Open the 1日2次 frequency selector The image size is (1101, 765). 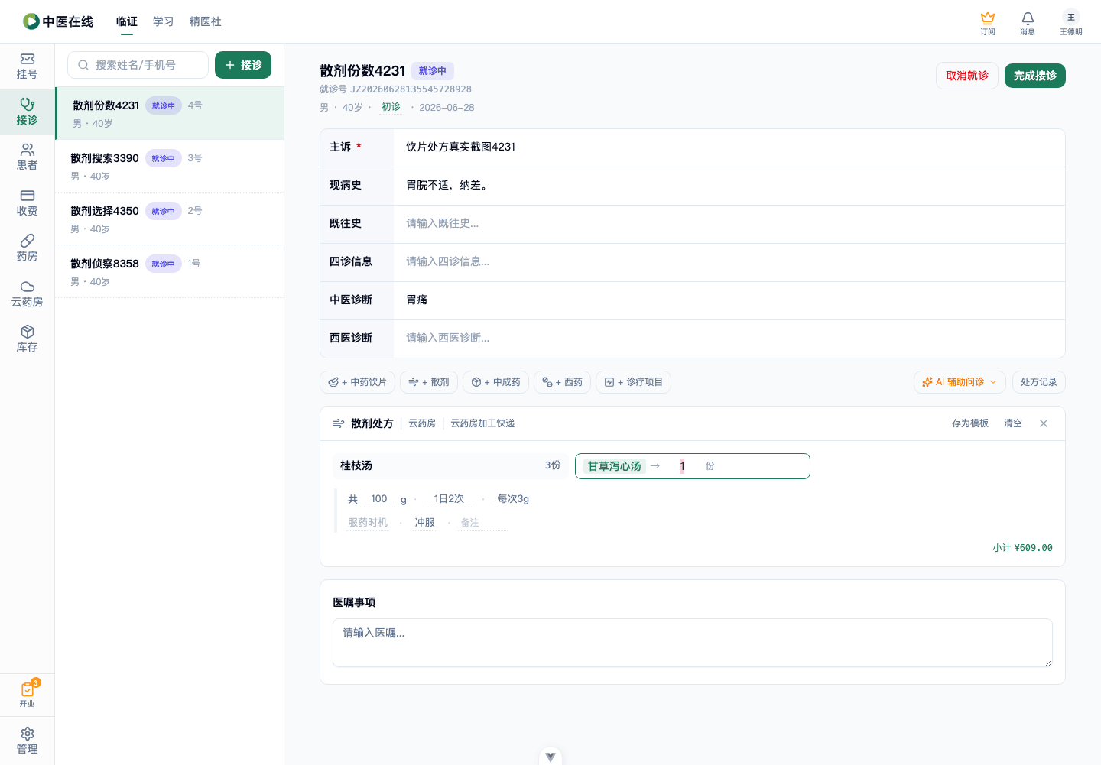coord(449,499)
